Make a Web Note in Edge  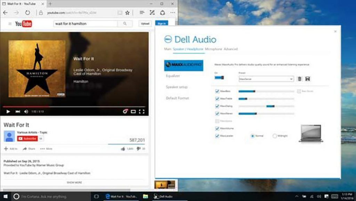click(x=152, y=13)
